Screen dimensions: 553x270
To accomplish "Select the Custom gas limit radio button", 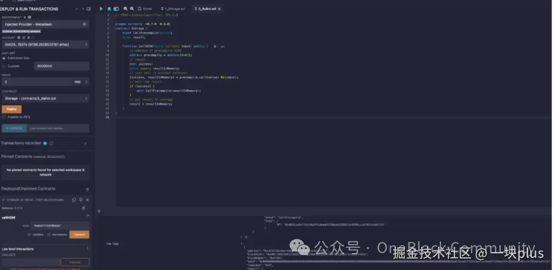I will 4,66.
